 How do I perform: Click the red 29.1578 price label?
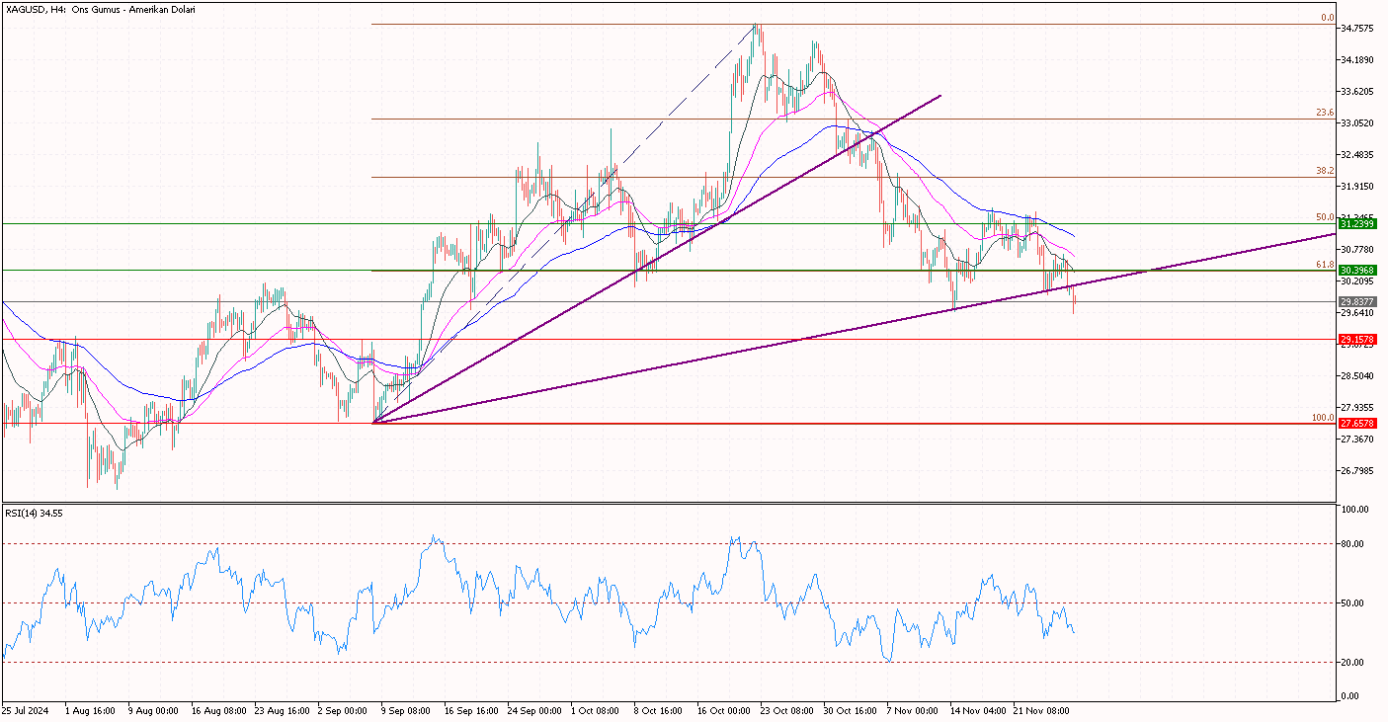click(1357, 339)
